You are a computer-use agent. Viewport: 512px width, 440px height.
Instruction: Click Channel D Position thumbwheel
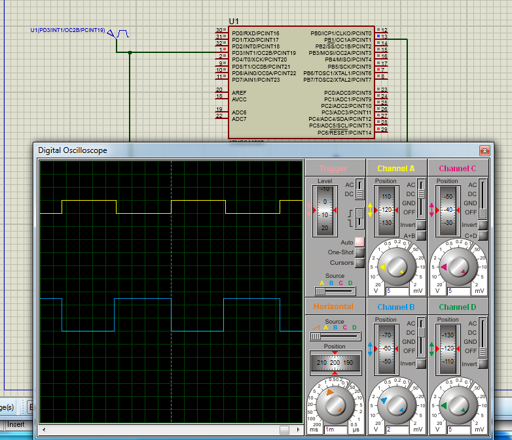coord(448,349)
